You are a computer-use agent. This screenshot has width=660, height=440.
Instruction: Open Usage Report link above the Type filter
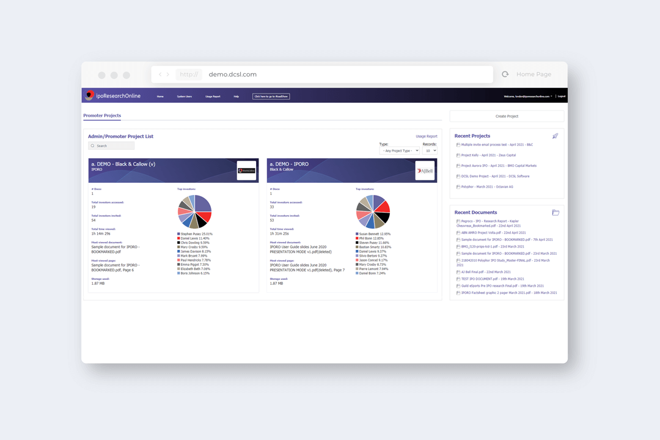coord(427,136)
